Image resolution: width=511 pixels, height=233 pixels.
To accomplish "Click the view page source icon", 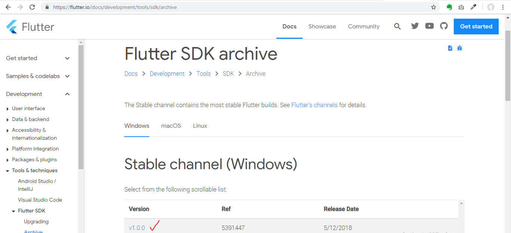I will pos(450,48).
